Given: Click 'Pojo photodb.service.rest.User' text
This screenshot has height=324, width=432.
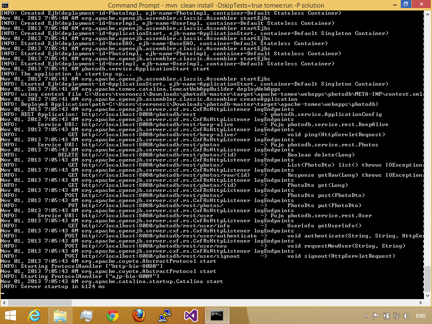Looking at the screenshot, I should 321,216.
